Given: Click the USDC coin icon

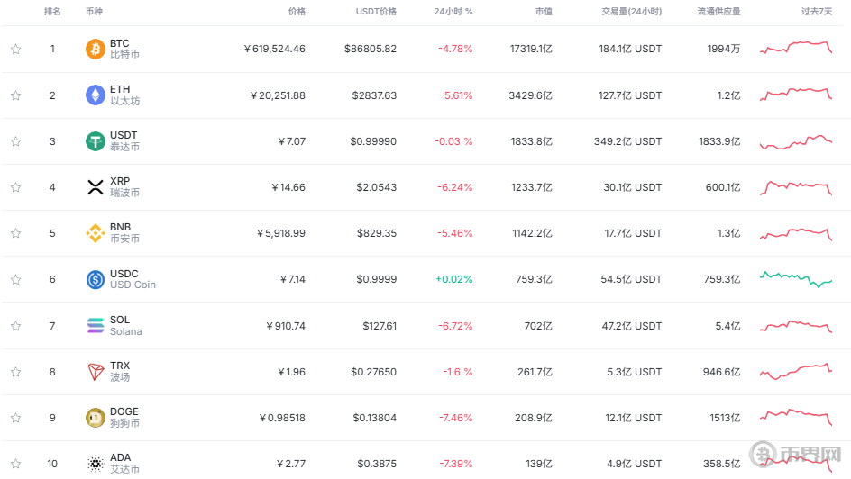Looking at the screenshot, I should click(x=96, y=279).
